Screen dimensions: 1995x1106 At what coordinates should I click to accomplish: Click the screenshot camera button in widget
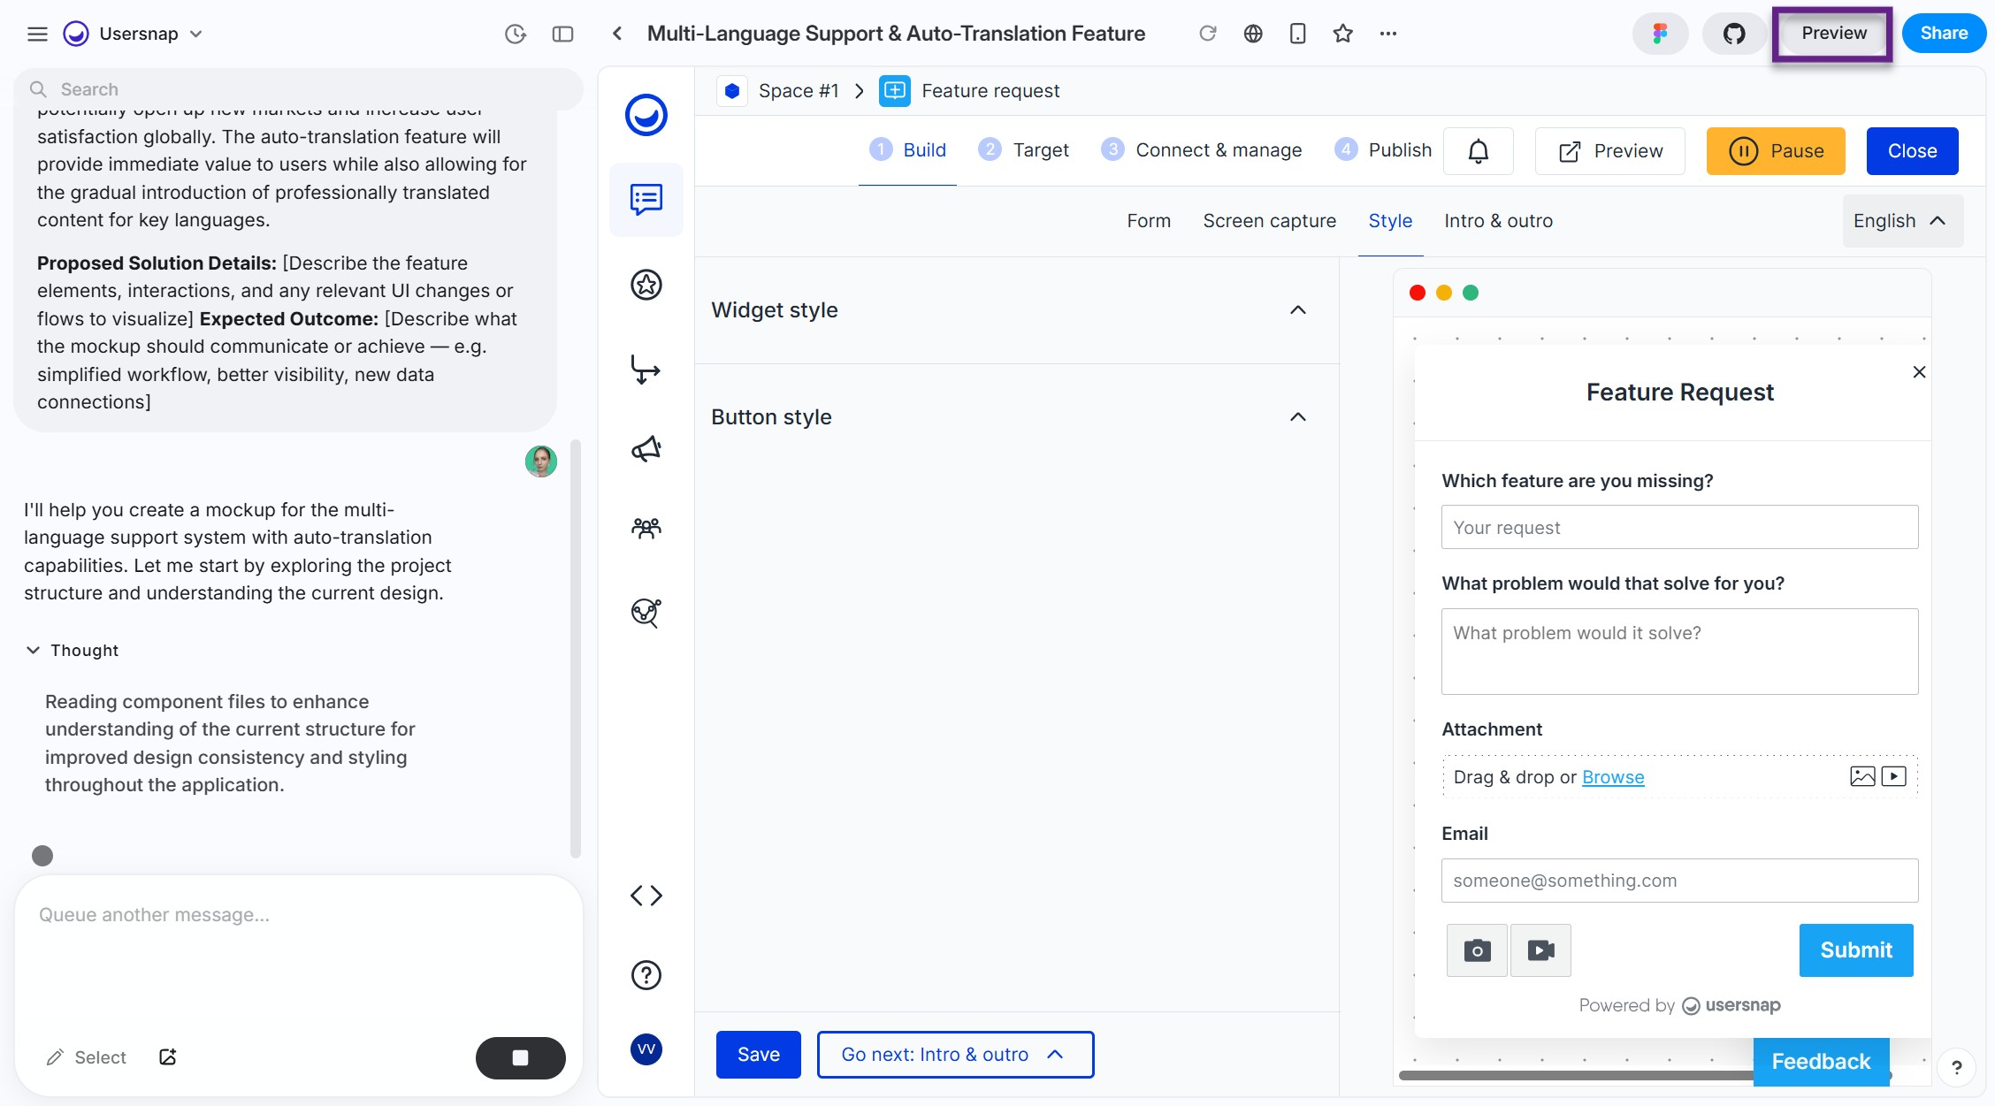(1477, 950)
